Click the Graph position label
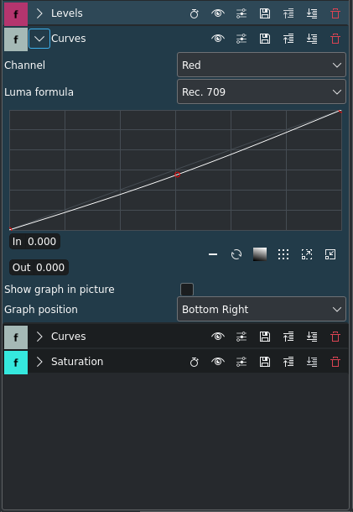Viewport: 353px width, 512px height. tap(41, 309)
